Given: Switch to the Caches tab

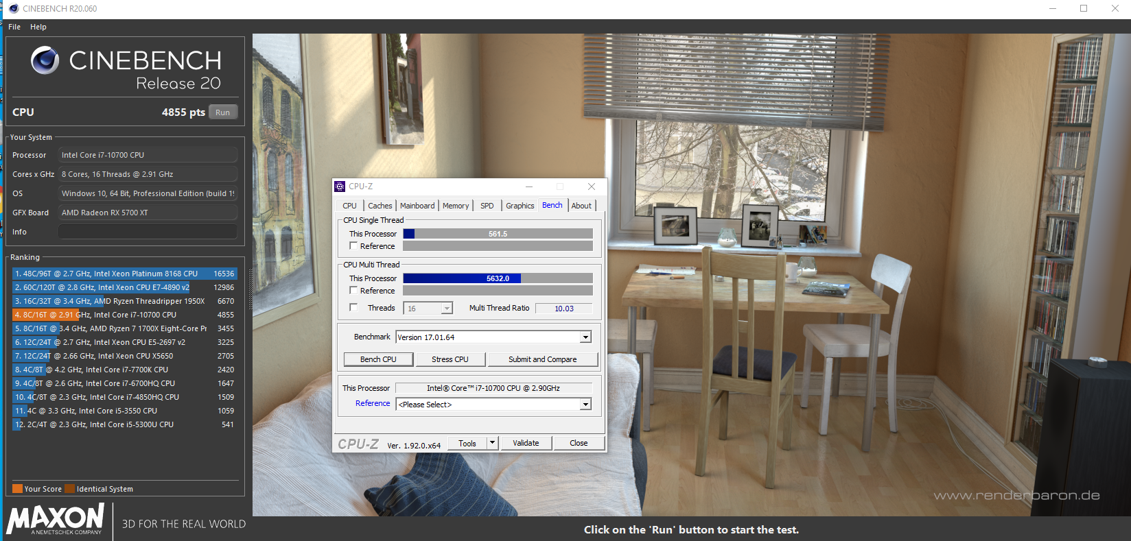Looking at the screenshot, I should point(380,206).
